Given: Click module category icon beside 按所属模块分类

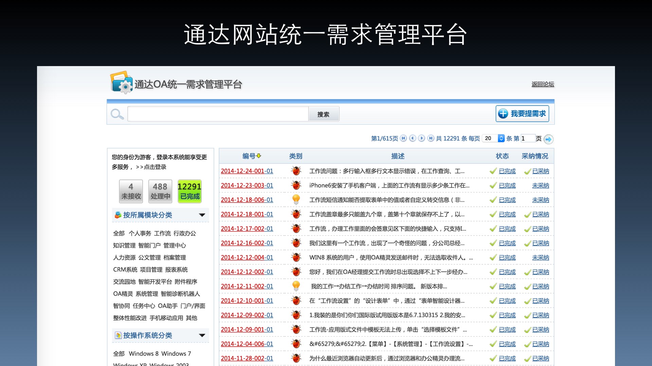Looking at the screenshot, I should (x=118, y=215).
